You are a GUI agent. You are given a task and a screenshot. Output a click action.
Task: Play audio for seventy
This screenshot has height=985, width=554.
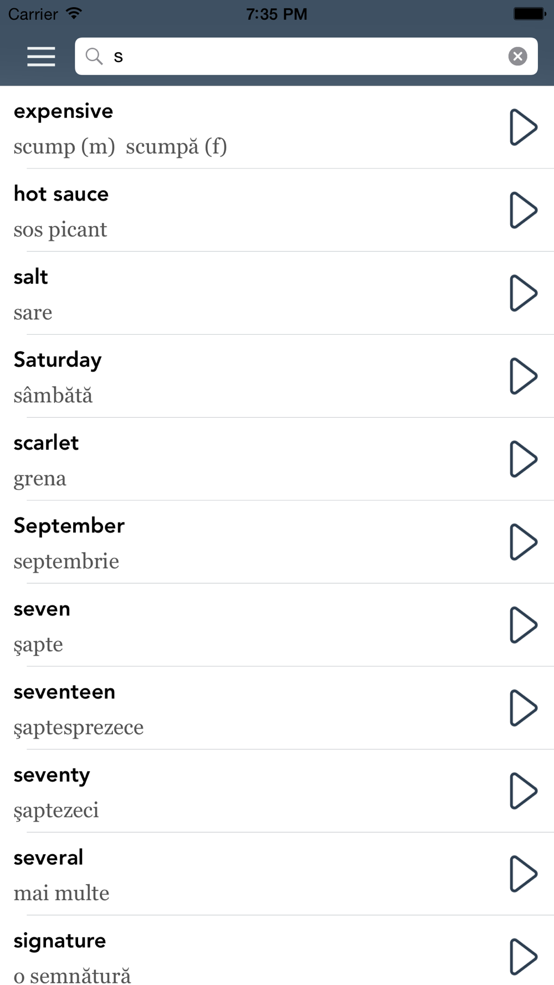tap(523, 791)
